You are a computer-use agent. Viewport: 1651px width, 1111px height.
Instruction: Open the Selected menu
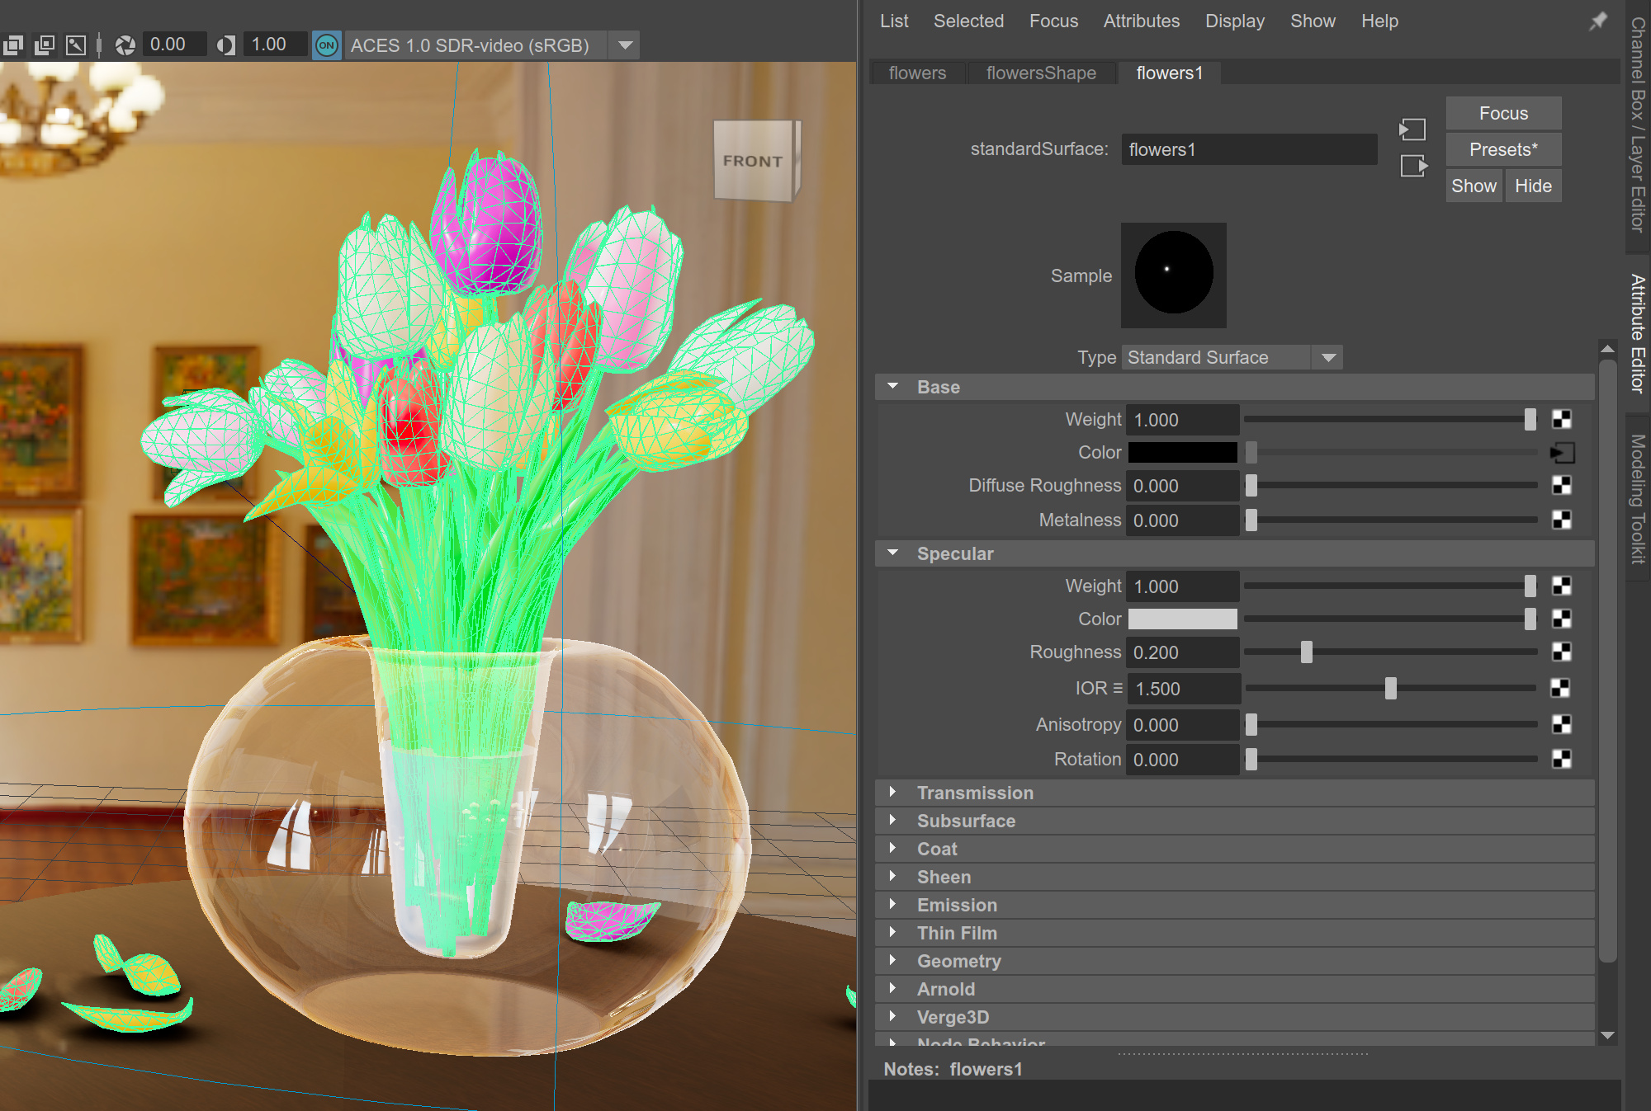(x=968, y=21)
